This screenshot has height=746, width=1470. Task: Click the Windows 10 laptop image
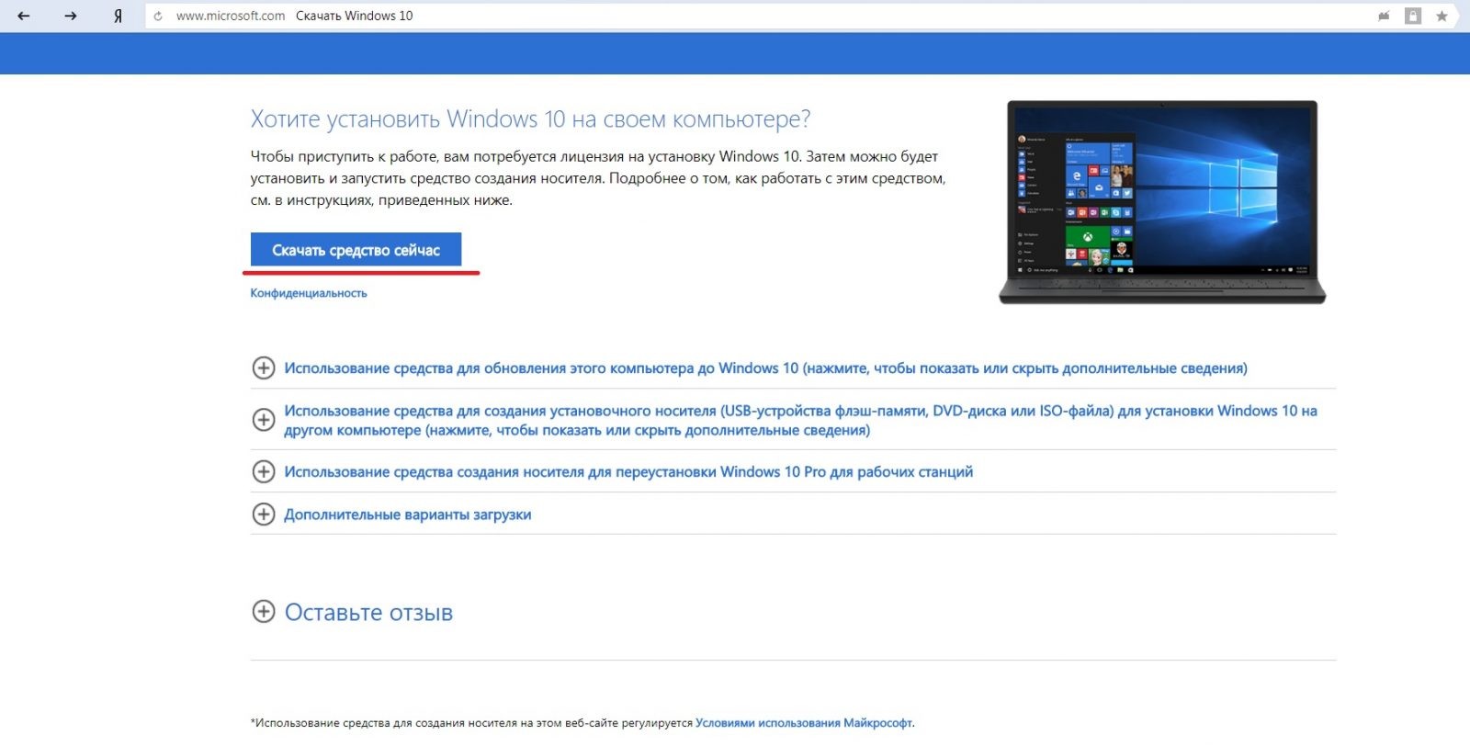coord(1162,201)
